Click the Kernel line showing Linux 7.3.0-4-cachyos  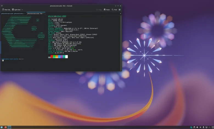(x=60, y=22)
